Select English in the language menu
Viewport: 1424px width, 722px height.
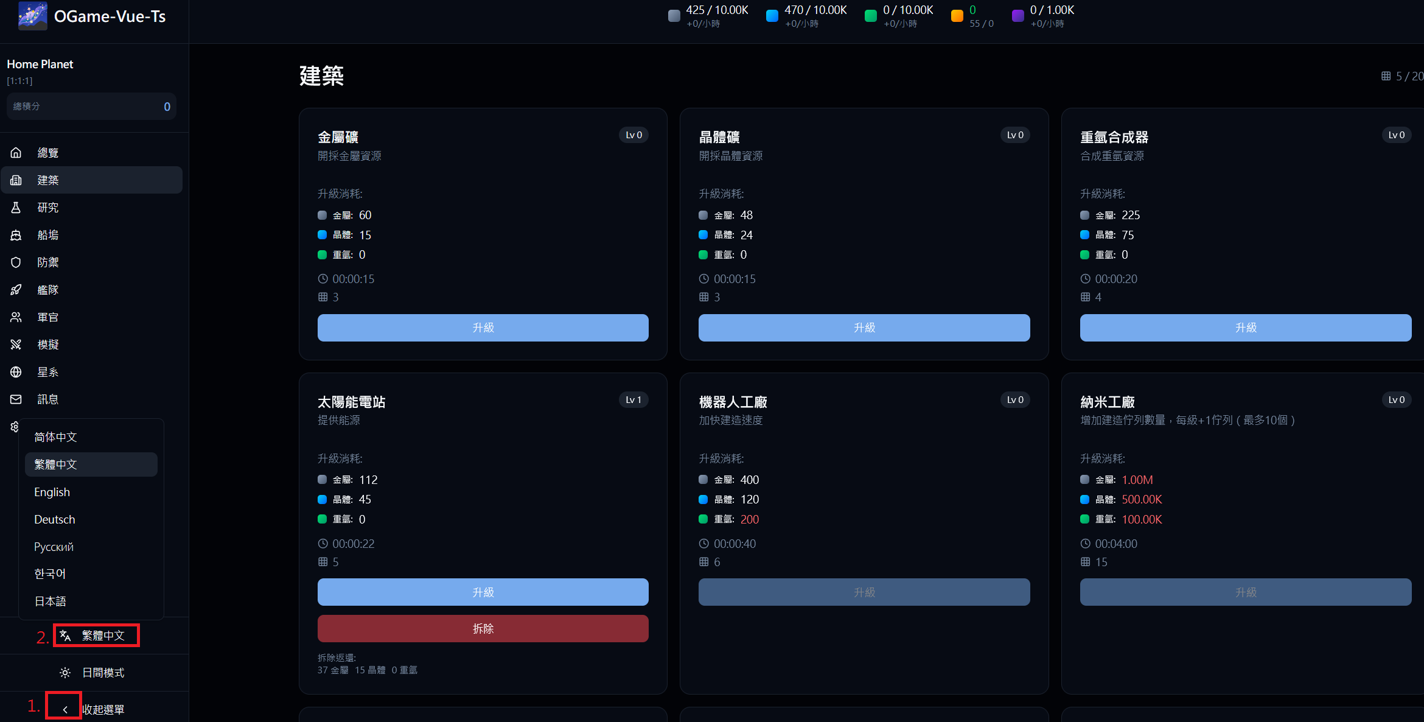52,492
